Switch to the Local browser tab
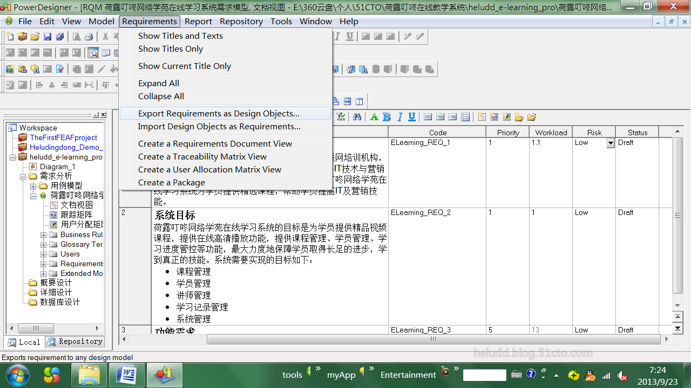Image resolution: width=691 pixels, height=388 pixels. coord(24,342)
